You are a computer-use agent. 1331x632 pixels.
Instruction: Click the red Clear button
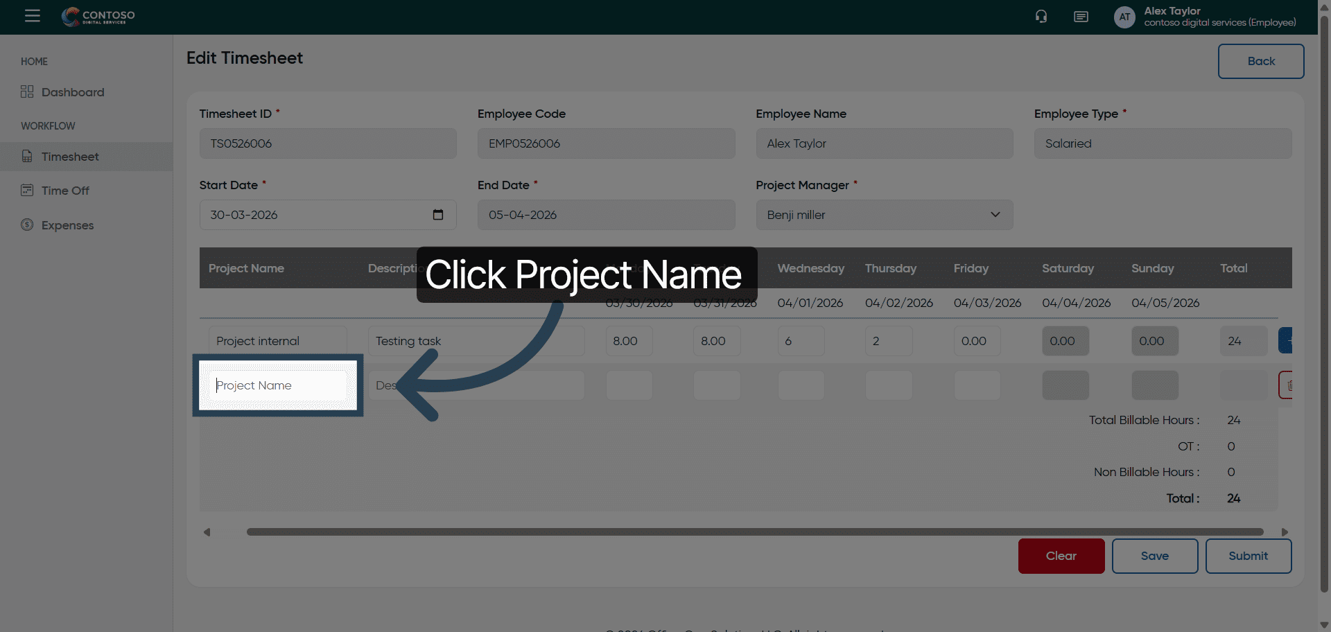click(1061, 556)
